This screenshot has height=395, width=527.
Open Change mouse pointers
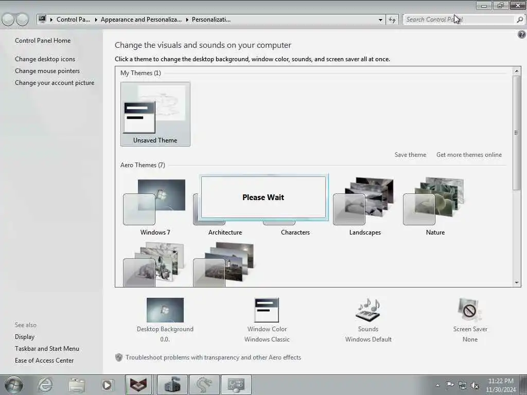47,71
